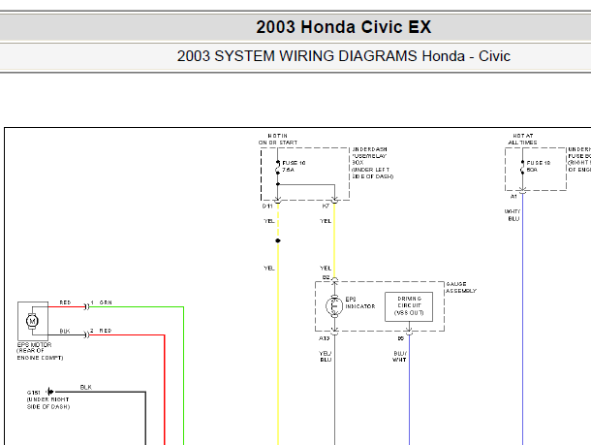Click the 'DRIVING CIRCUIT (VSS OUT)' box
Viewport: 591px width, 445px height.
[x=409, y=306]
